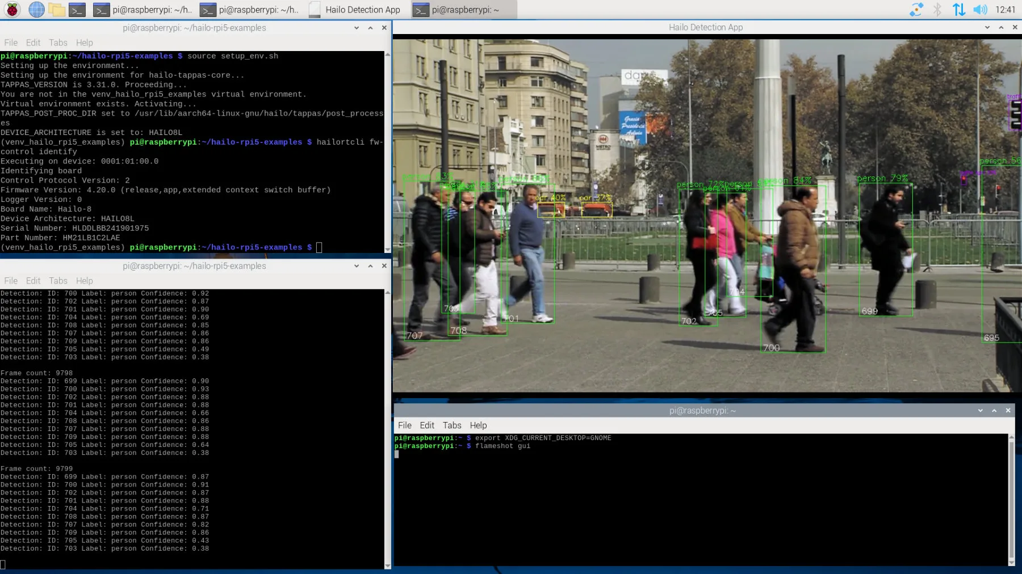Viewport: 1022px width, 574px height.
Task: Open the volume control speaker icon
Action: pyautogui.click(x=980, y=10)
